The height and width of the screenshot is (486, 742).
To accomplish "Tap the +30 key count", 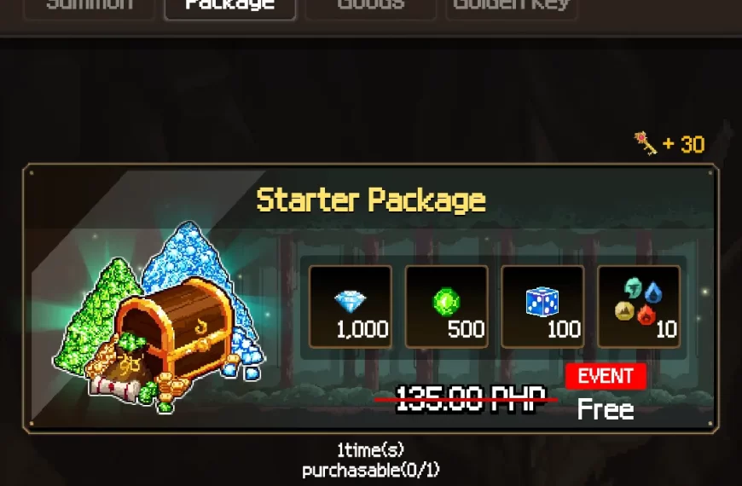I will [x=684, y=144].
